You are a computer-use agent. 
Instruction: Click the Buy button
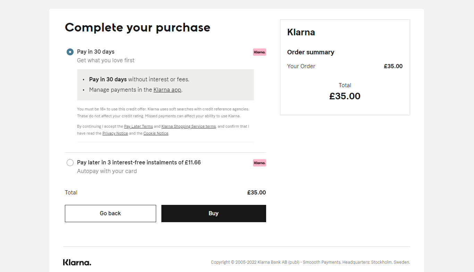point(214,214)
